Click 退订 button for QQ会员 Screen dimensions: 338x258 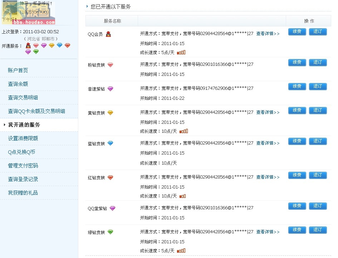(318, 32)
